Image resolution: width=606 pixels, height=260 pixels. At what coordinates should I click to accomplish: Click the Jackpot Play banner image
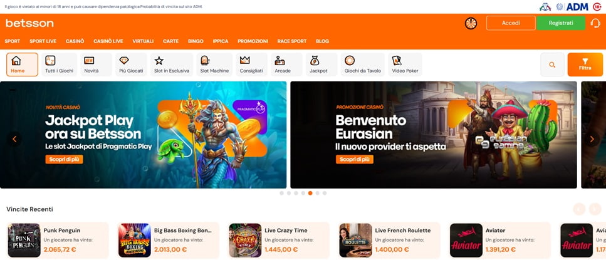coord(143,135)
